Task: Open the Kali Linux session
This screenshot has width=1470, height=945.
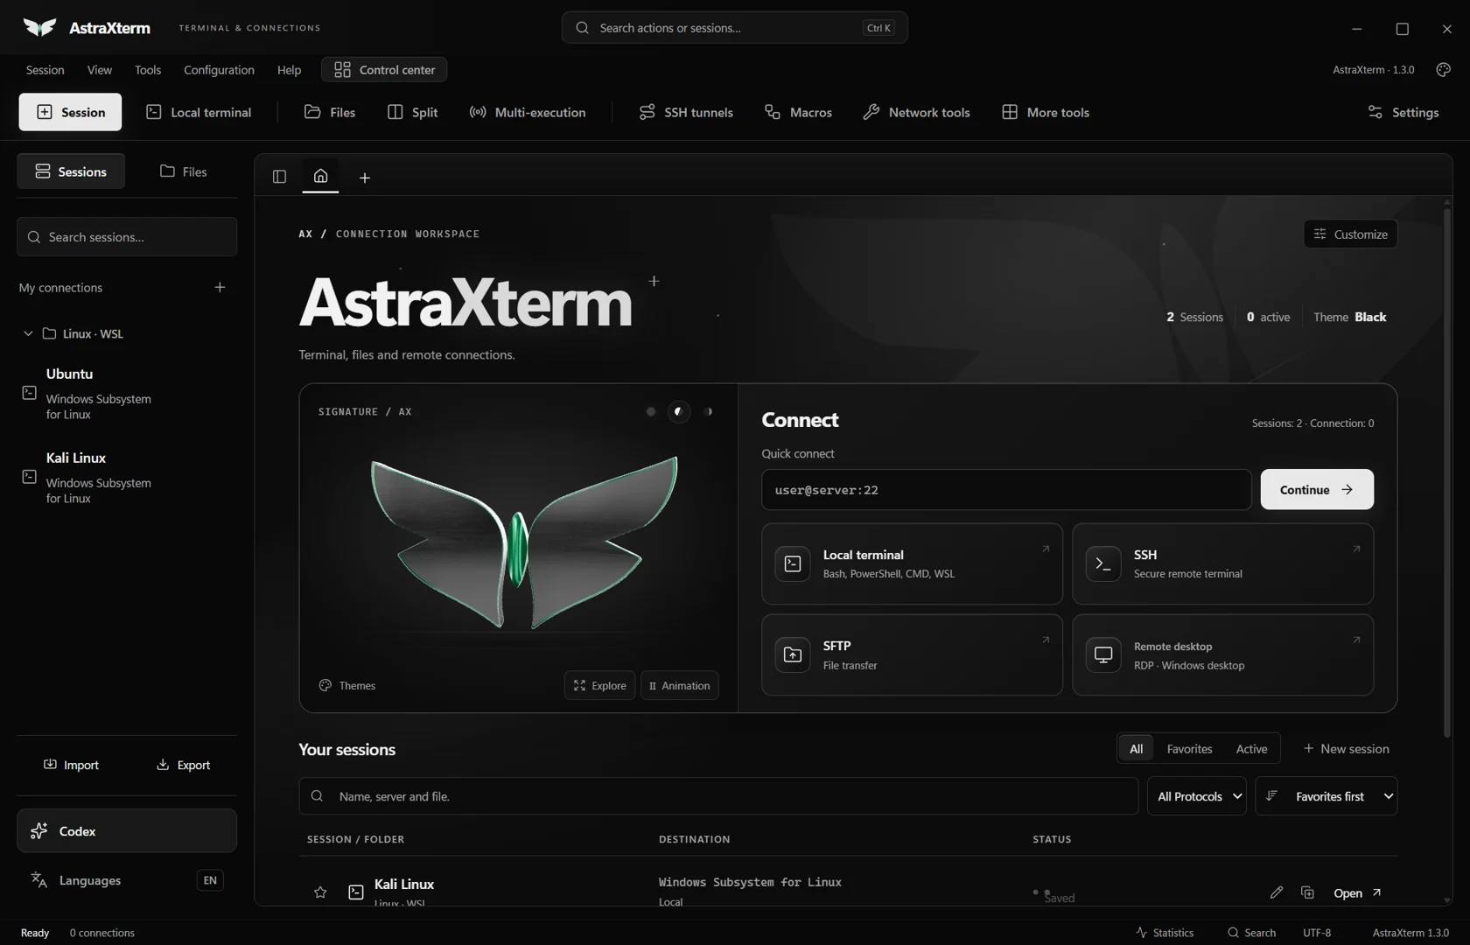Action: pyautogui.click(x=1357, y=892)
